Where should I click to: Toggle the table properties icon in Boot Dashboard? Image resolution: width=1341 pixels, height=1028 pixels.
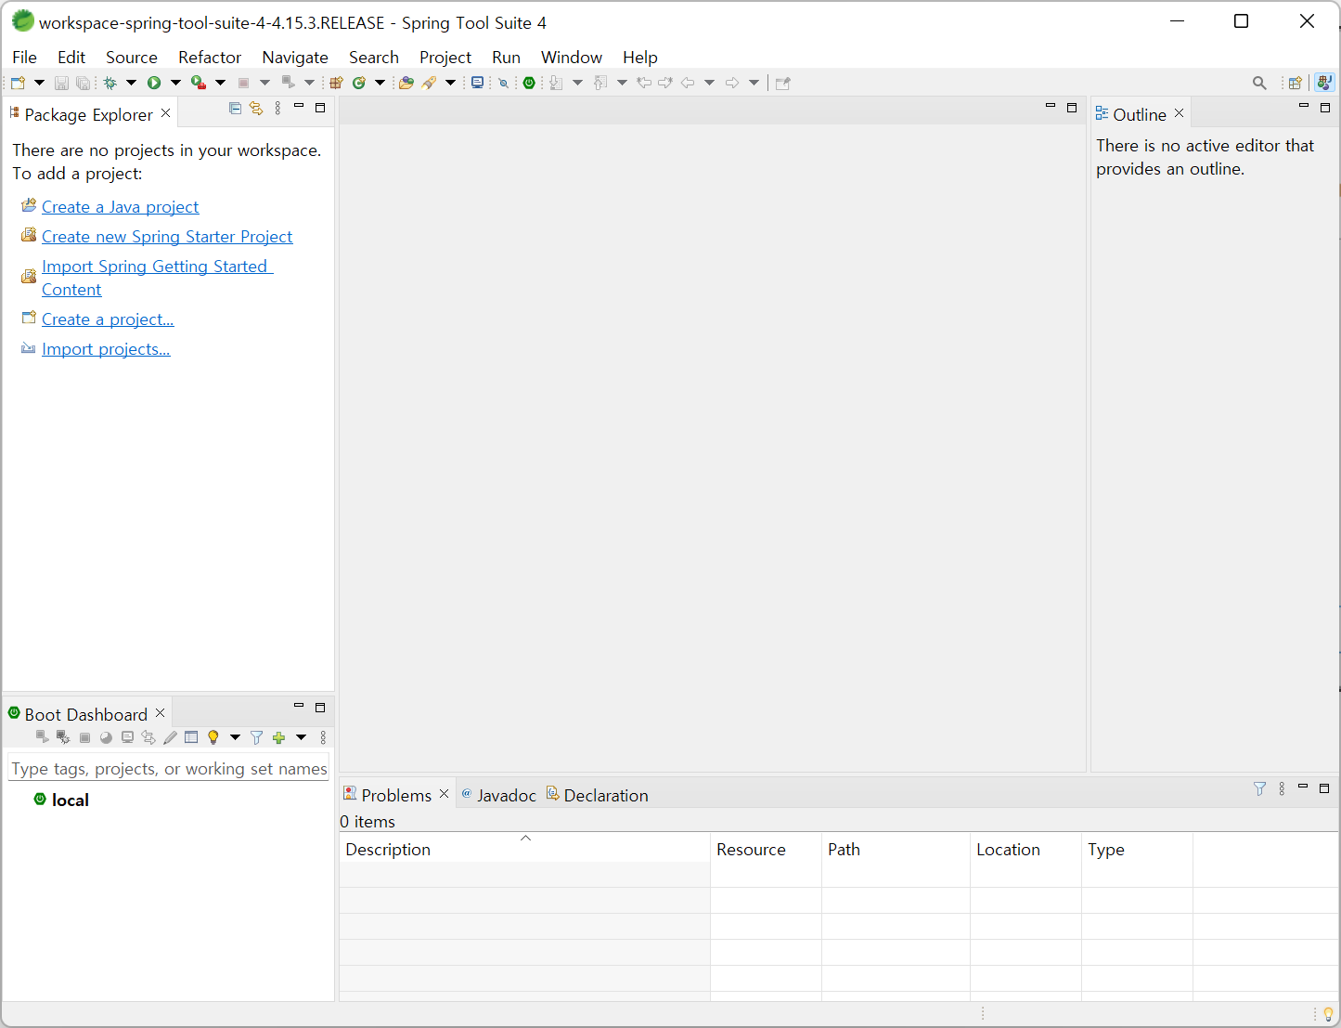pos(191,737)
